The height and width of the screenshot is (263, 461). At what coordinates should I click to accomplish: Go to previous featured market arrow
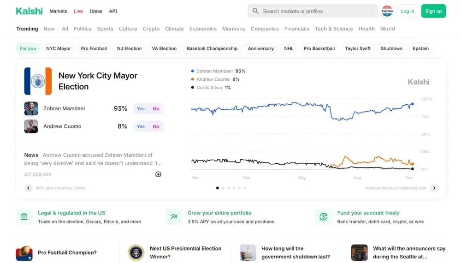(x=28, y=188)
